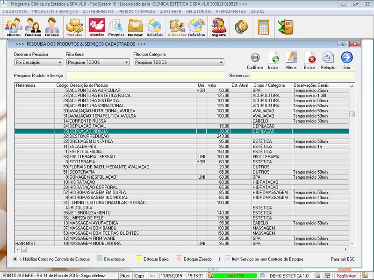
Task: Click the Pesquisar Produto e Serviço field
Action: coord(145,75)
